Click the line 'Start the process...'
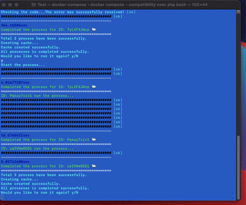 click(x=23, y=65)
